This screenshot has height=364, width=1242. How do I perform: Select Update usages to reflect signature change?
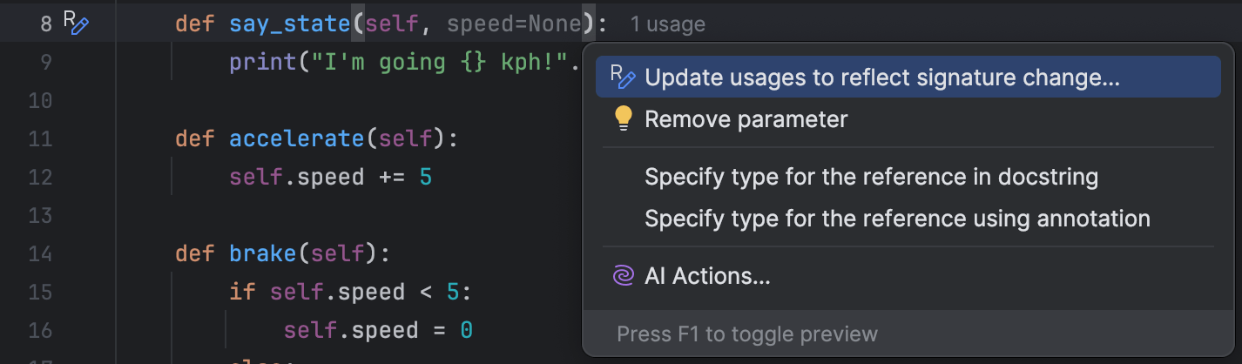click(x=881, y=78)
